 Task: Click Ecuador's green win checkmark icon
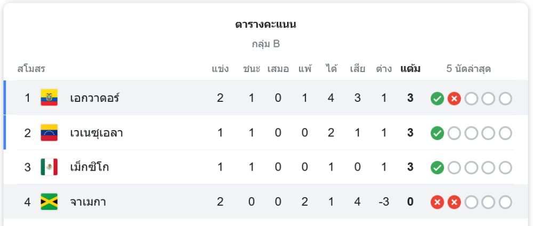437,99
